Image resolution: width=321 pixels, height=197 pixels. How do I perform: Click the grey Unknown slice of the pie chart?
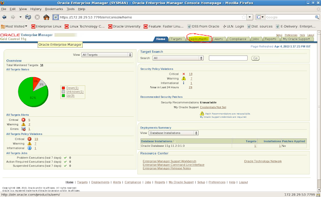(x=41, y=84)
